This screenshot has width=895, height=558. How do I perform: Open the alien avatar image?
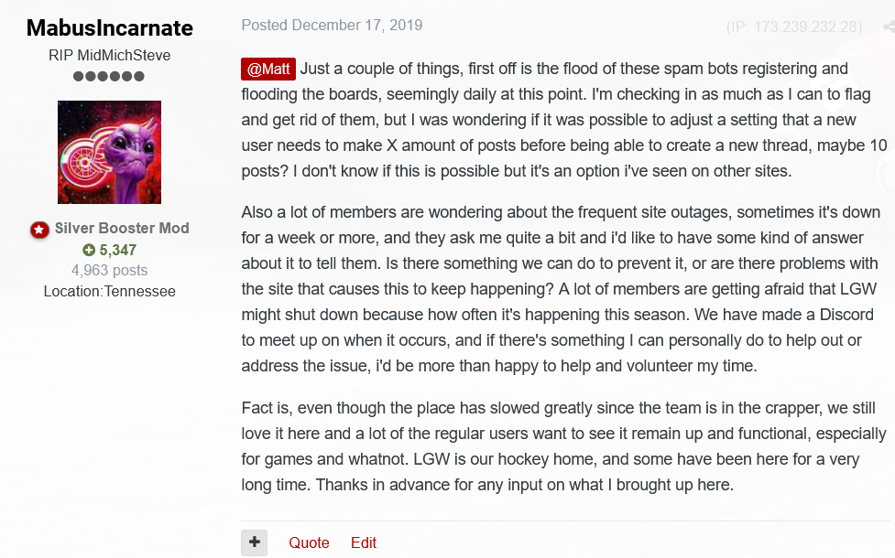click(x=109, y=152)
